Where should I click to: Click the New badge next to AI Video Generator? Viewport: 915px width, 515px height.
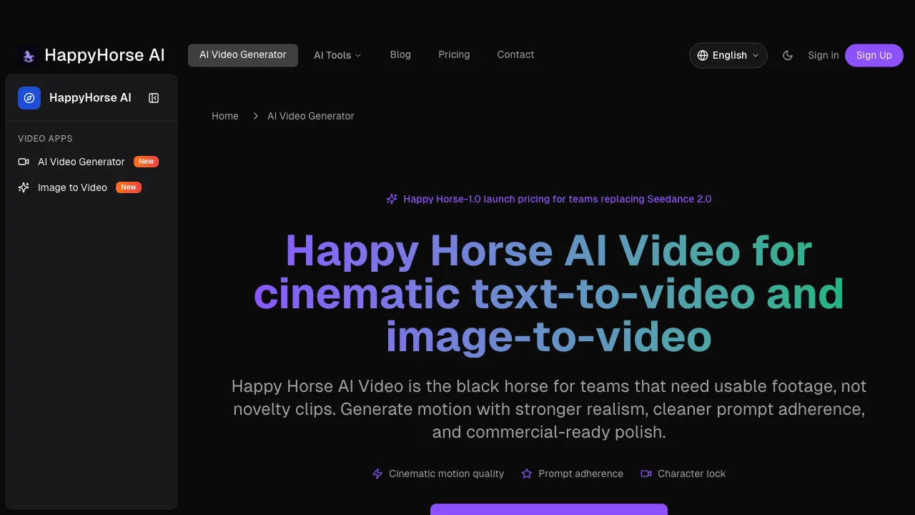pyautogui.click(x=145, y=162)
